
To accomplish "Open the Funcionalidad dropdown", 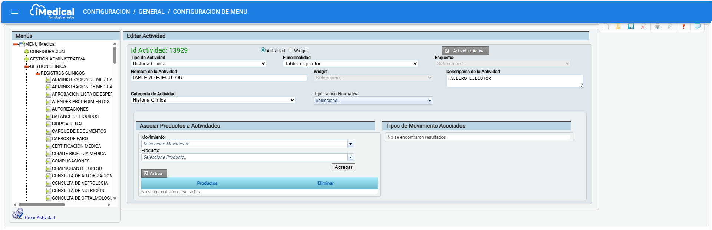I will (x=350, y=64).
